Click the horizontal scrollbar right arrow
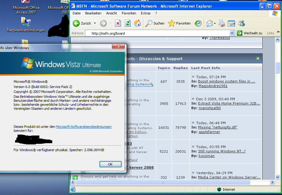The height and width of the screenshot is (195, 282). [272, 182]
